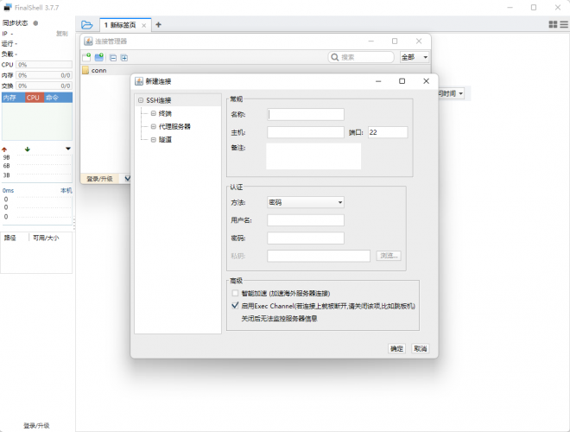Open the 全部 filter dropdown
Viewport: 570px width, 432px height.
[x=415, y=57]
